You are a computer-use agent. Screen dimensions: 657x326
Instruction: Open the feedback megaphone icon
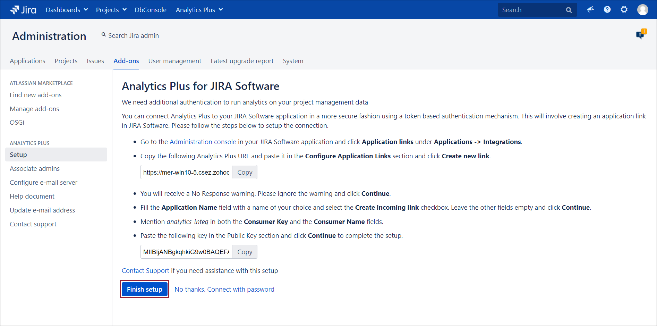pyautogui.click(x=590, y=10)
